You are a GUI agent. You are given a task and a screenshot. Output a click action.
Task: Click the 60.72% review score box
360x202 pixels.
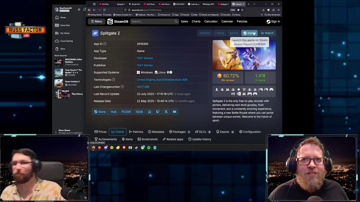coord(228,77)
